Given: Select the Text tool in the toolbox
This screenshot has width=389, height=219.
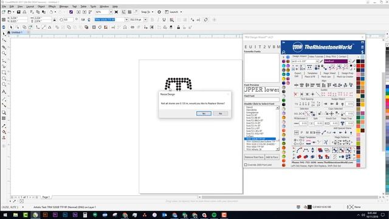Looking at the screenshot, I should click(x=4, y=92).
